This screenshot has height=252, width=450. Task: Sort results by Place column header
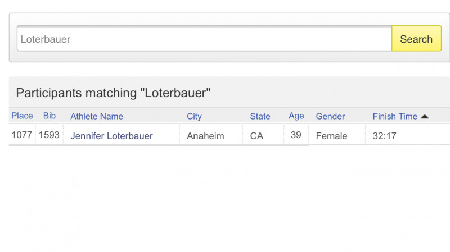22,116
